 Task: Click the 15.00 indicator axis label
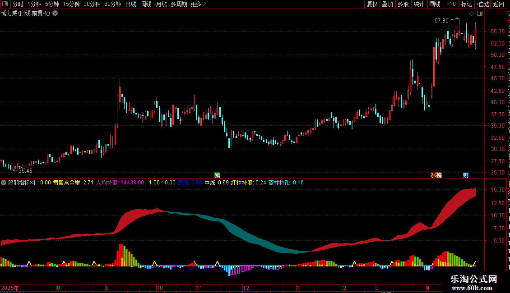coord(498,189)
